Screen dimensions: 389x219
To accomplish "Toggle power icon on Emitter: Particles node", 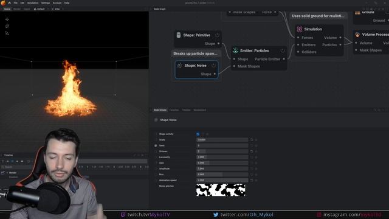I will pyautogui.click(x=283, y=50).
